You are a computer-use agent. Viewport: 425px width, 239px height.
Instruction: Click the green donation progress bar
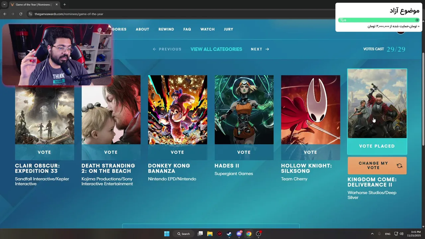(379, 20)
